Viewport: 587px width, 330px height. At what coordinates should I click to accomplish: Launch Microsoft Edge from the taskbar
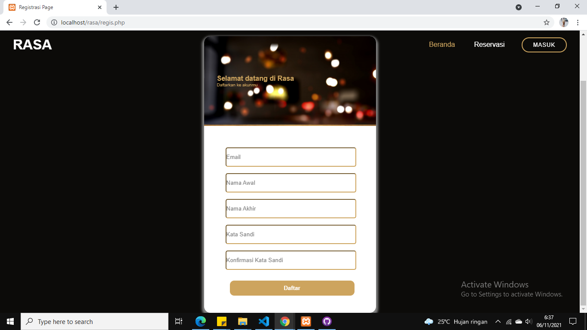[x=201, y=321]
